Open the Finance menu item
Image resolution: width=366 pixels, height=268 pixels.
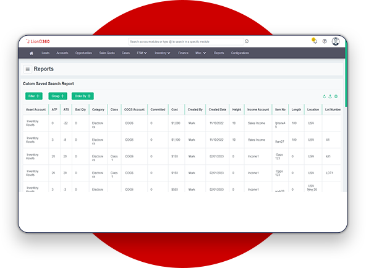183,53
